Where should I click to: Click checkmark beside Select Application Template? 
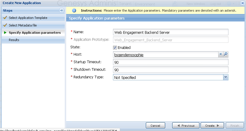pyautogui.click(x=5, y=18)
